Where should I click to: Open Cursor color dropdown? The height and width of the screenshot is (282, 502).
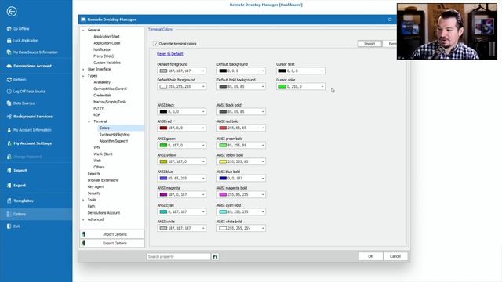(322, 87)
